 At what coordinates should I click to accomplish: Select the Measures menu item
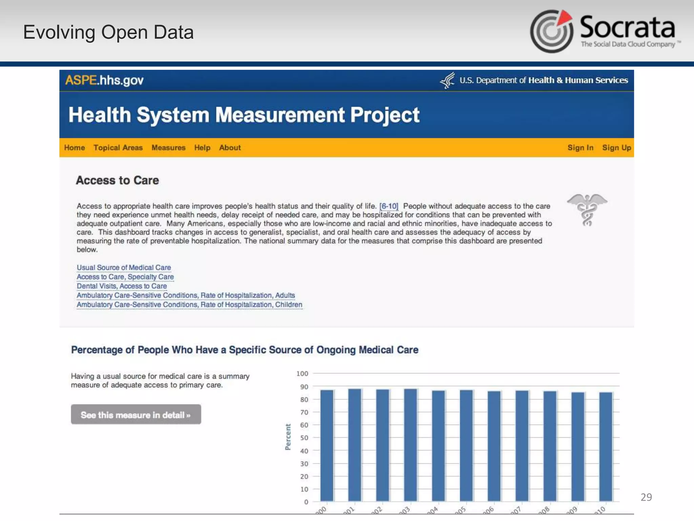click(168, 148)
